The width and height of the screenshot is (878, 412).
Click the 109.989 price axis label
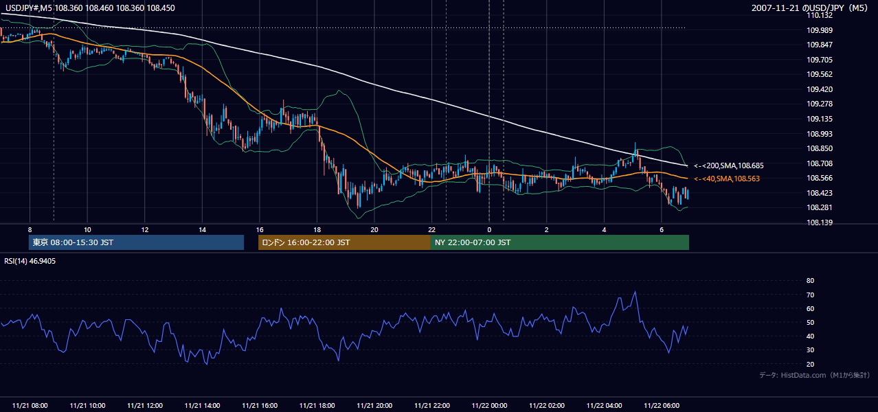(x=820, y=30)
